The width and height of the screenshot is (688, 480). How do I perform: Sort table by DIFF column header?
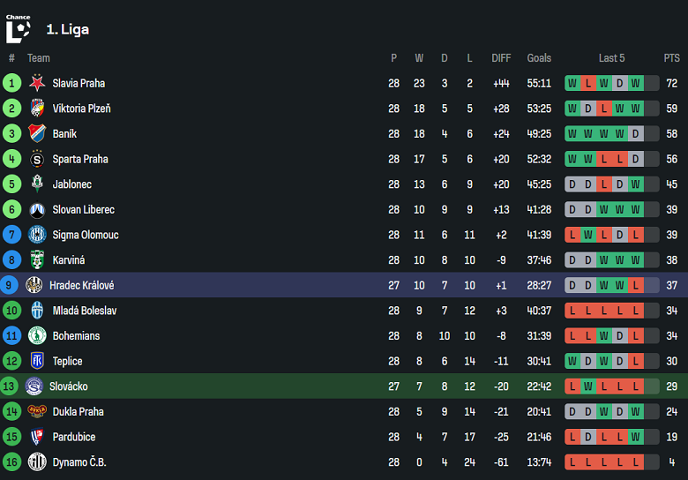[x=501, y=58]
